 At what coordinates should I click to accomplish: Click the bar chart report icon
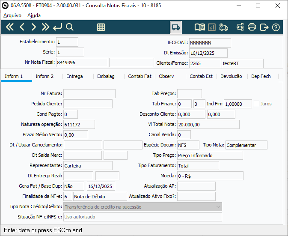(212, 27)
